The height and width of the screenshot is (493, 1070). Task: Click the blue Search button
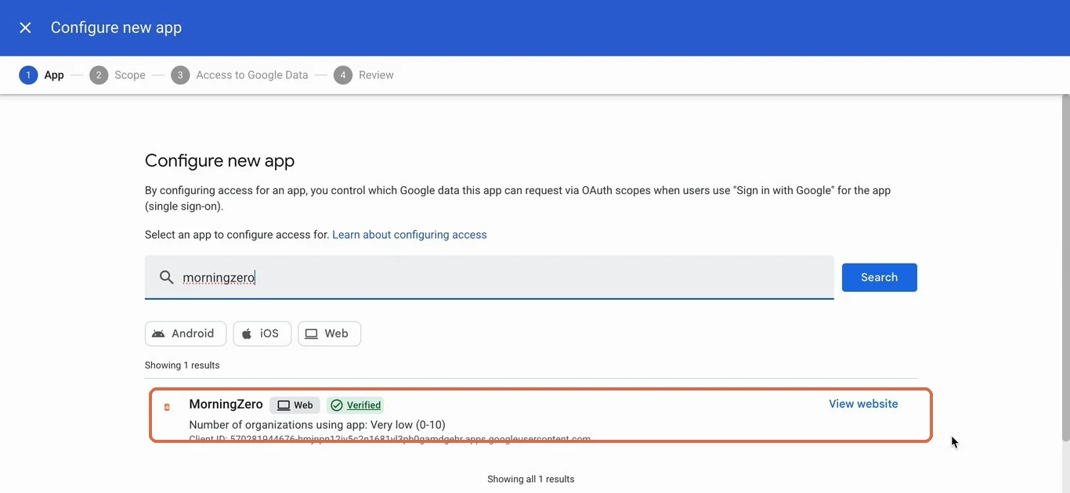point(879,277)
